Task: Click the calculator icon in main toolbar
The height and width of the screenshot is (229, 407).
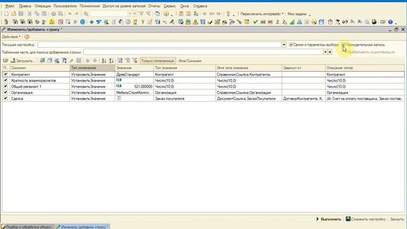Action: click(181, 14)
